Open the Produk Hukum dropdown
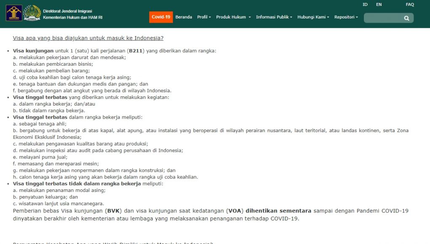Image resolution: width=430 pixels, height=244 pixels. click(233, 17)
